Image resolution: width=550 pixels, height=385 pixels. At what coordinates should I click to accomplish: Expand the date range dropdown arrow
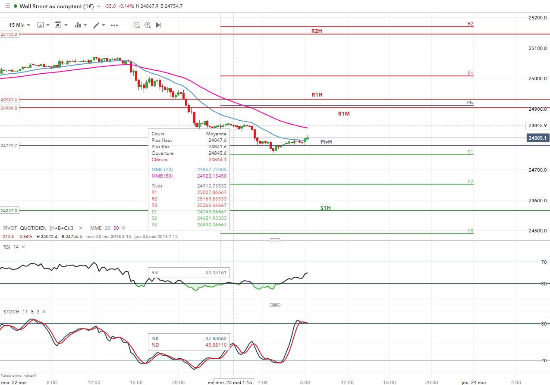48,25
